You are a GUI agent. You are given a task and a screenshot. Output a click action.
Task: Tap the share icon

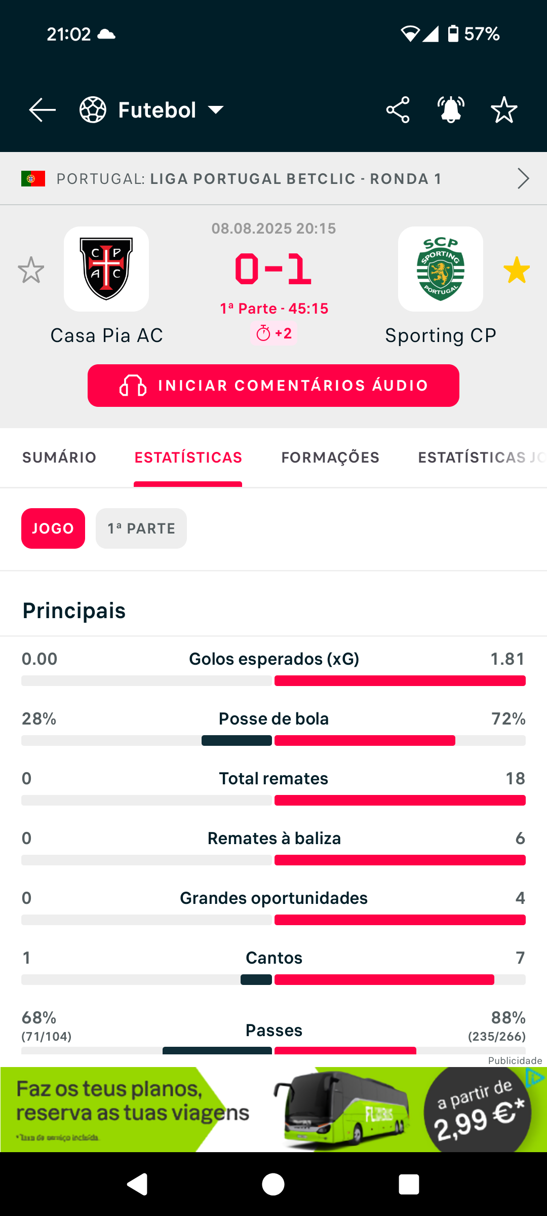pyautogui.click(x=398, y=110)
